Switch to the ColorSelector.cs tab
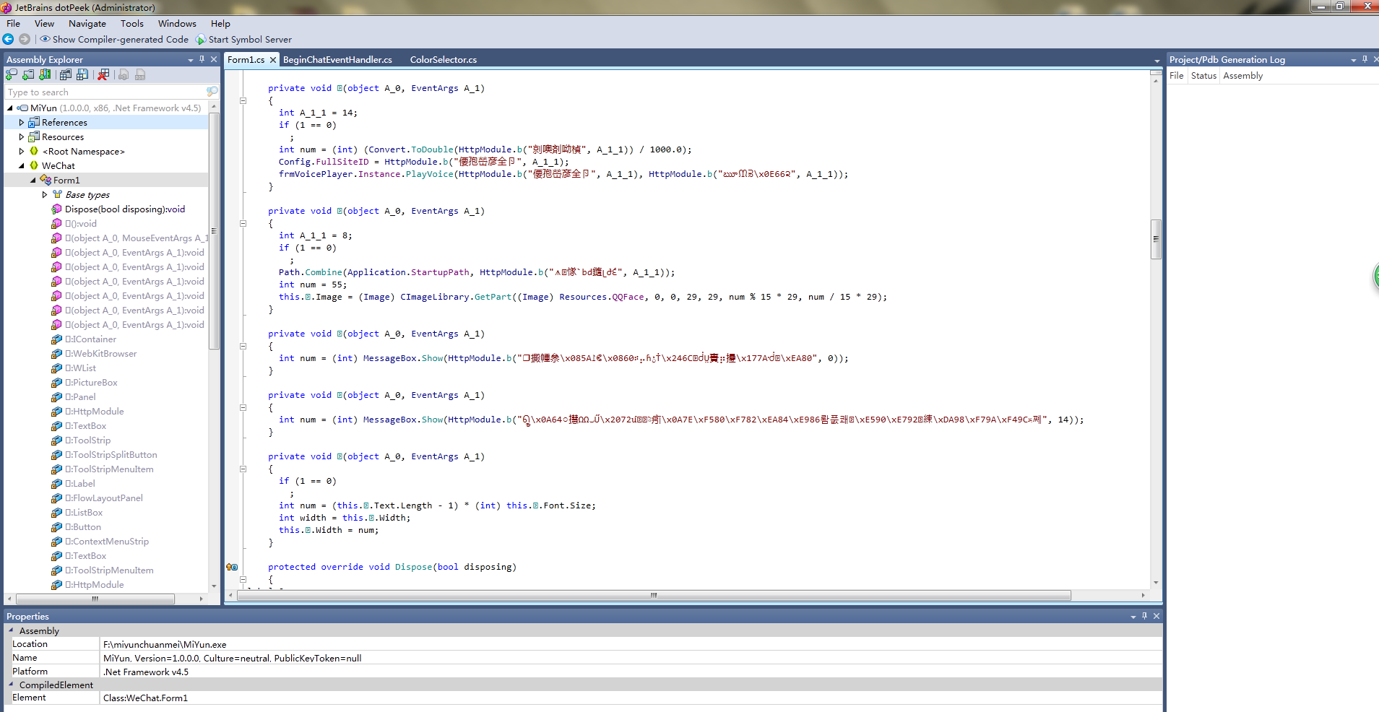Image resolution: width=1379 pixels, height=712 pixels. coord(444,60)
